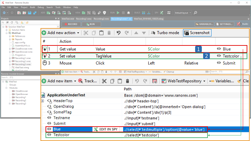The width and height of the screenshot is (251, 141).
Task: Click the Move Up triangle in actions toolbar
Action: click(x=136, y=33)
